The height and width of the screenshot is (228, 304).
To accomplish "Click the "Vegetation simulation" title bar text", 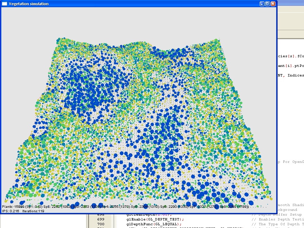I will [29, 4].
